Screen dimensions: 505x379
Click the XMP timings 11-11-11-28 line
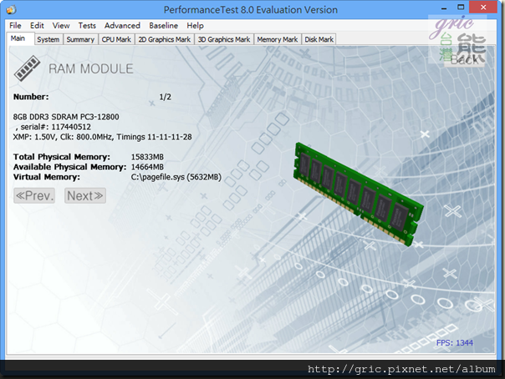pos(102,137)
